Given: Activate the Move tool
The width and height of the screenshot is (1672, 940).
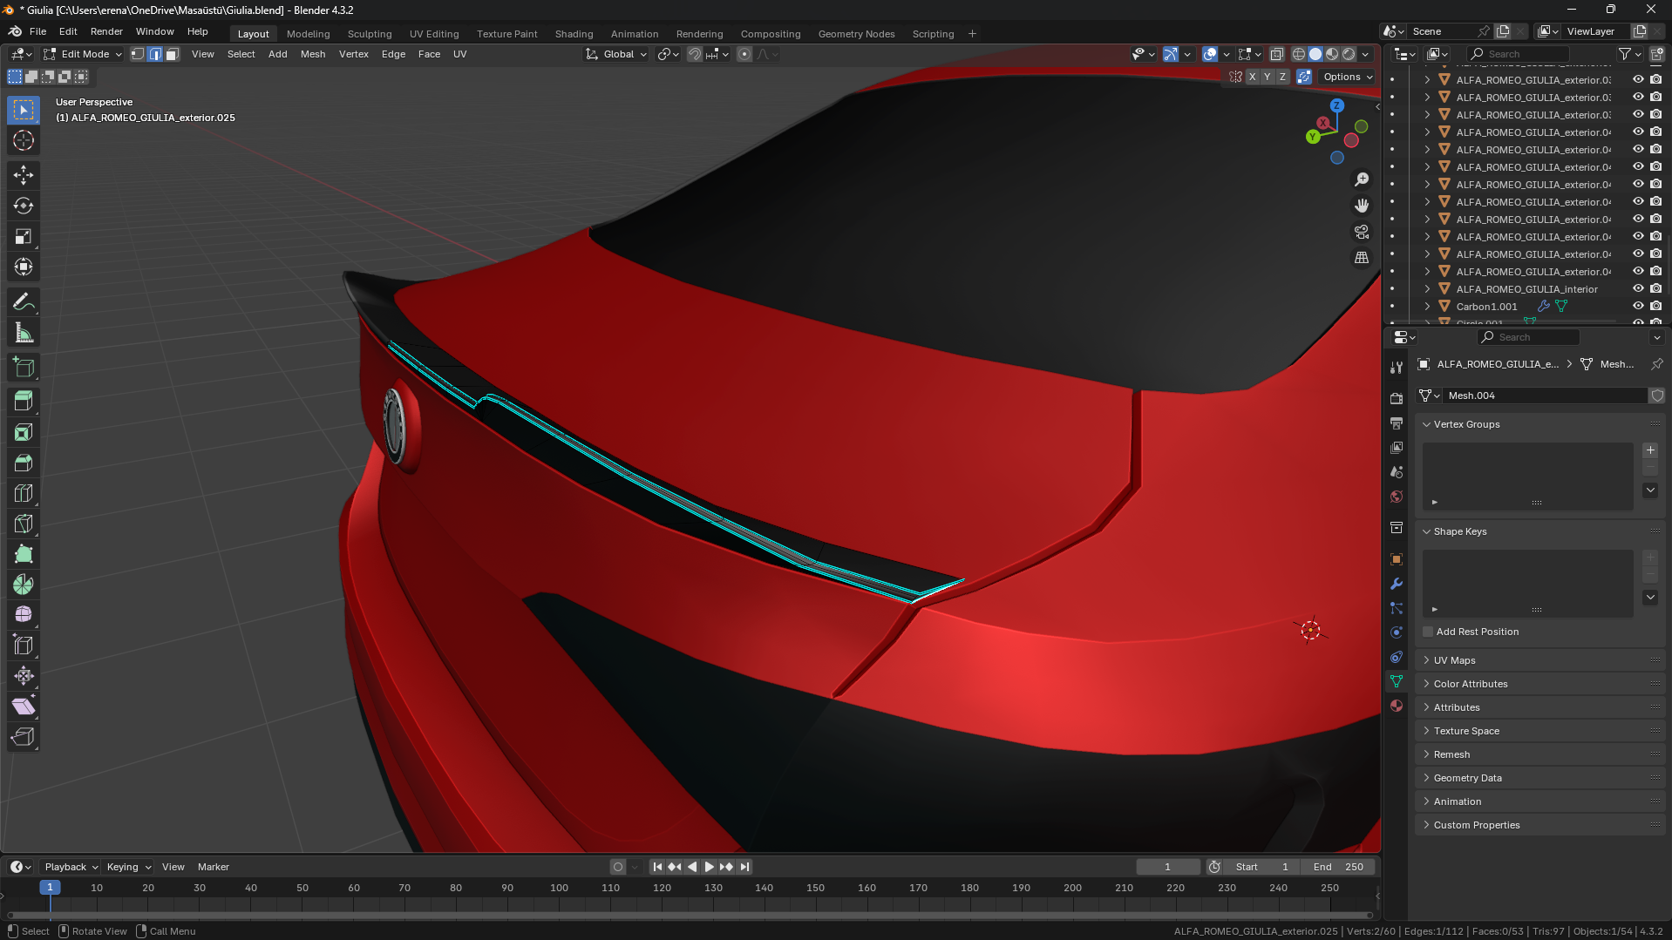Looking at the screenshot, I should tap(24, 175).
